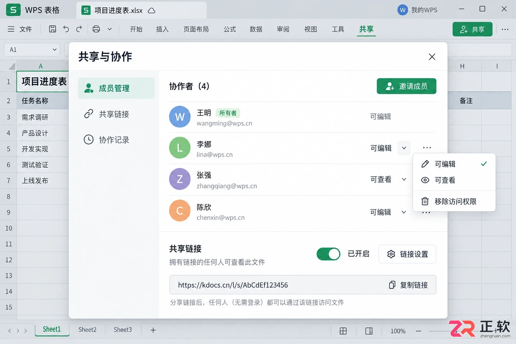Redo the last action
516x344 pixels.
pos(79,29)
